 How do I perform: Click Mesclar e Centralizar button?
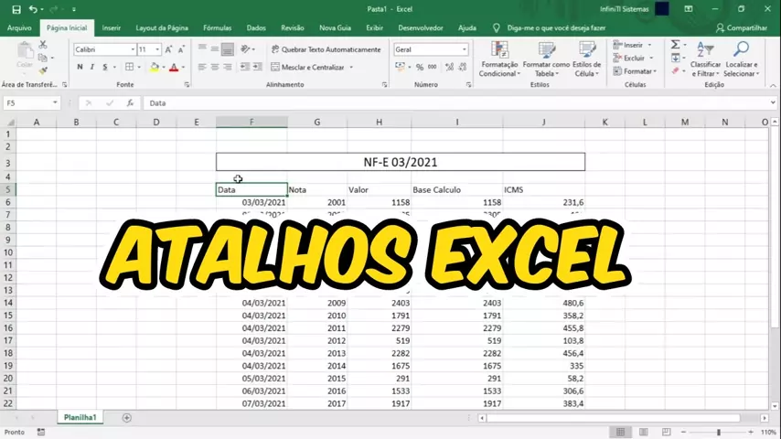[311, 67]
